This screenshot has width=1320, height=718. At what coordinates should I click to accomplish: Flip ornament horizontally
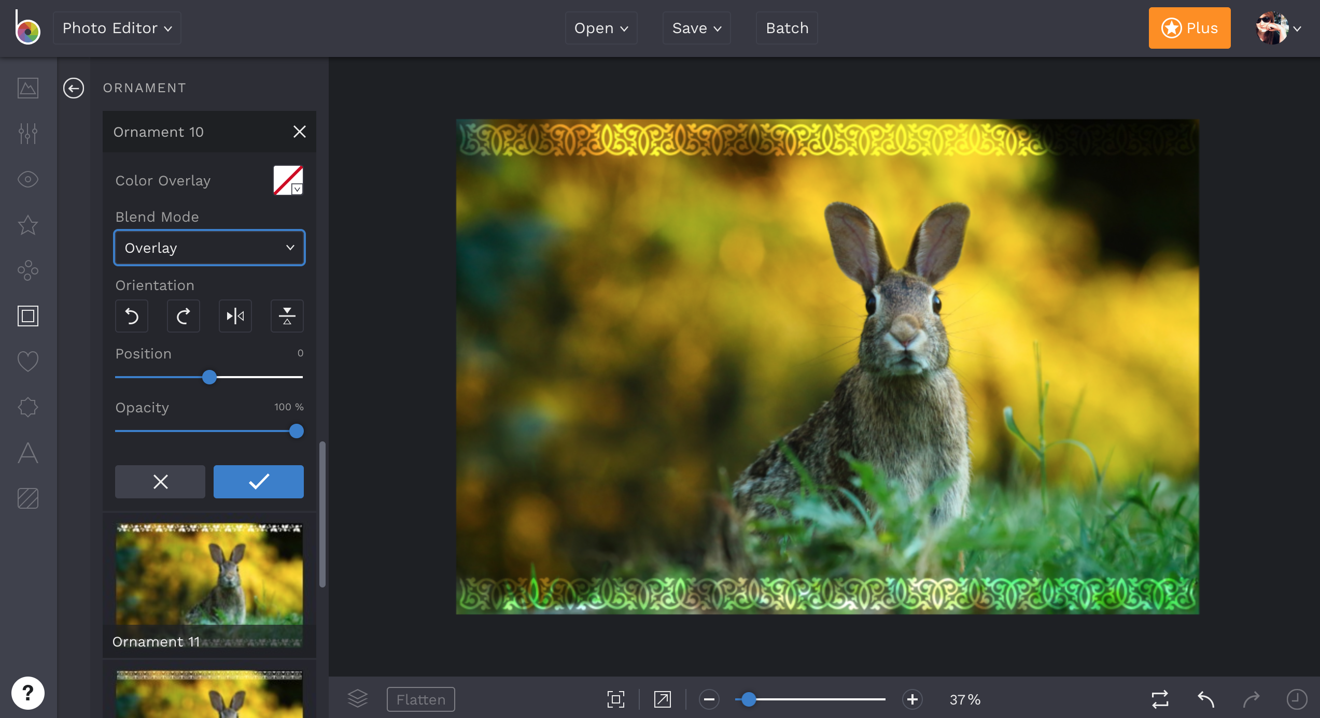[x=235, y=316]
